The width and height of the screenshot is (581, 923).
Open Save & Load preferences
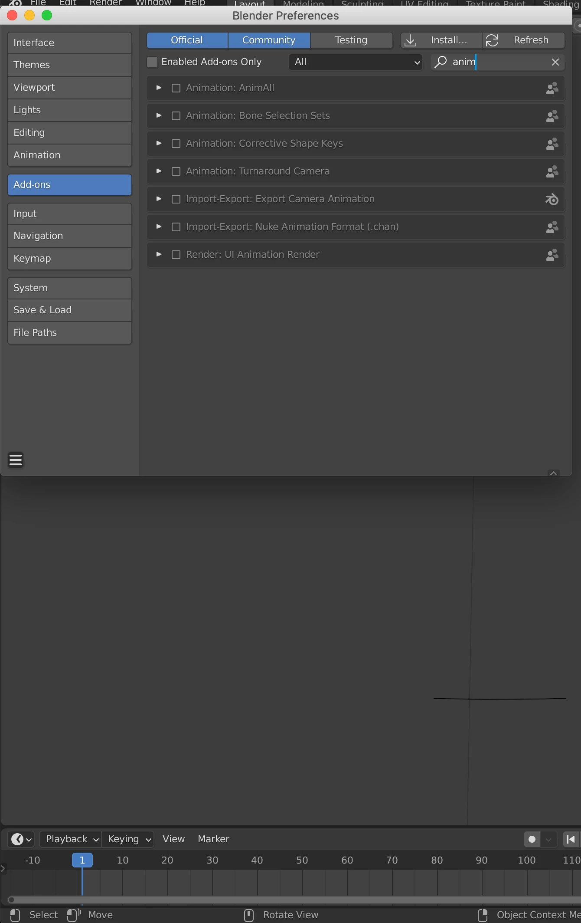69,310
